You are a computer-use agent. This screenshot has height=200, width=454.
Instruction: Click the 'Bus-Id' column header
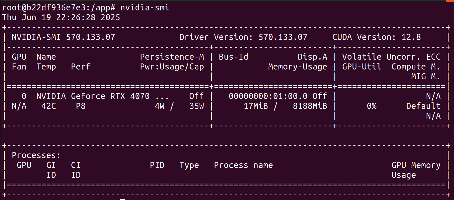233,57
